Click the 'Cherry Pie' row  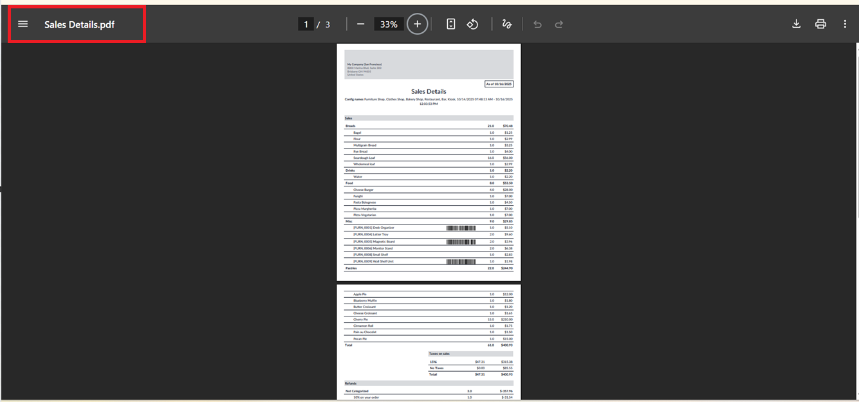429,320
